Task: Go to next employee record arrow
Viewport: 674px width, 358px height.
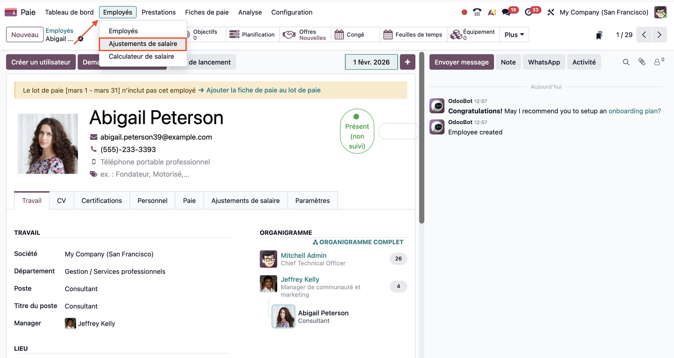Action: 659,35
